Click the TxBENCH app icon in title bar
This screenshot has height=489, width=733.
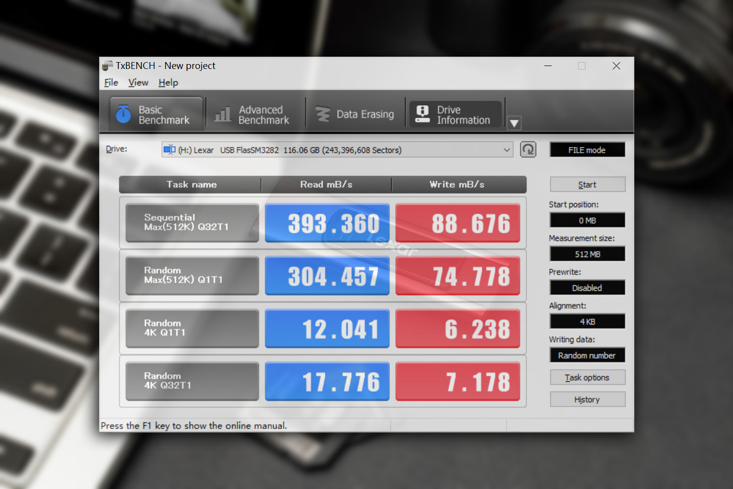click(x=107, y=66)
